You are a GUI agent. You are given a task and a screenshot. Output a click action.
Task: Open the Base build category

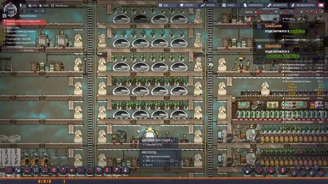pos(9,171)
